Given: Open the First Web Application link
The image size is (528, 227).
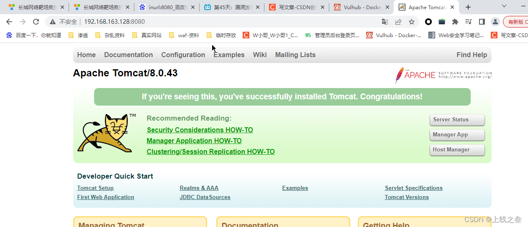Looking at the screenshot, I should click(106, 197).
